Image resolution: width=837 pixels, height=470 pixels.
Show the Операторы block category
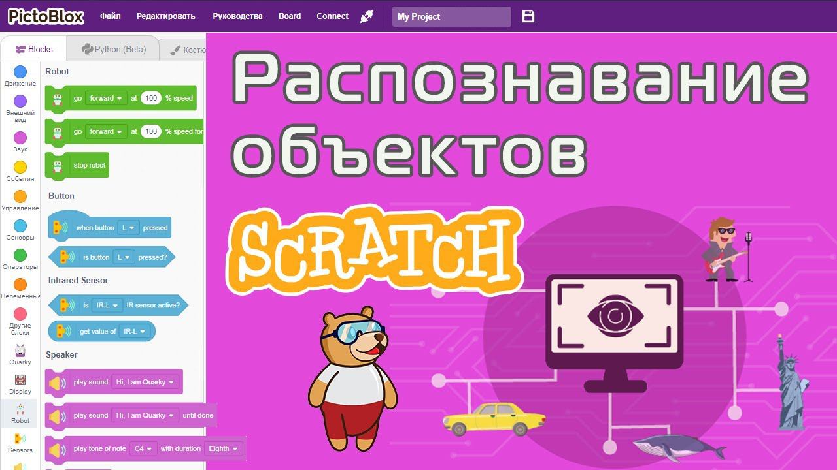(20, 259)
